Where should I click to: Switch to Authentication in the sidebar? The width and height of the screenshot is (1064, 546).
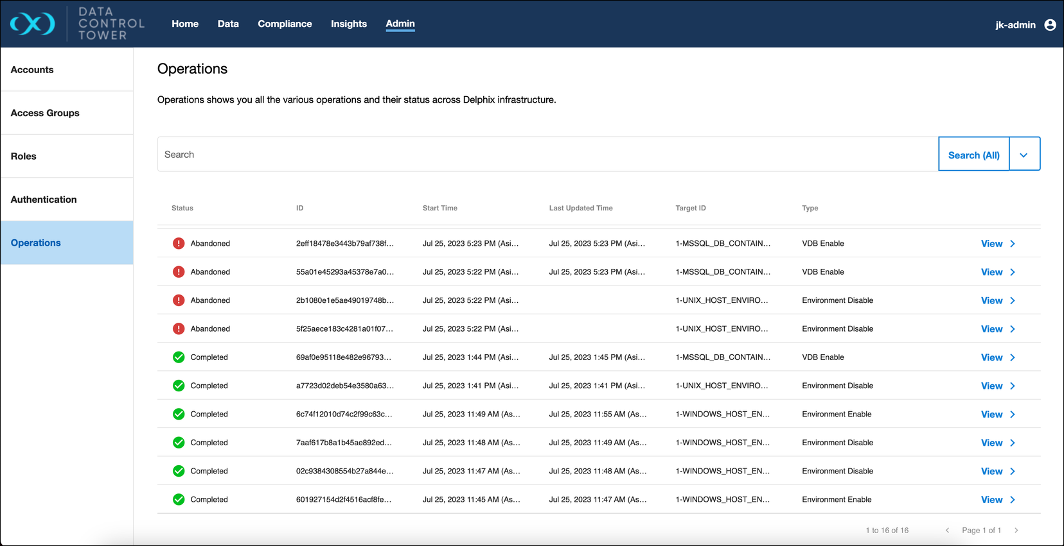(x=44, y=200)
